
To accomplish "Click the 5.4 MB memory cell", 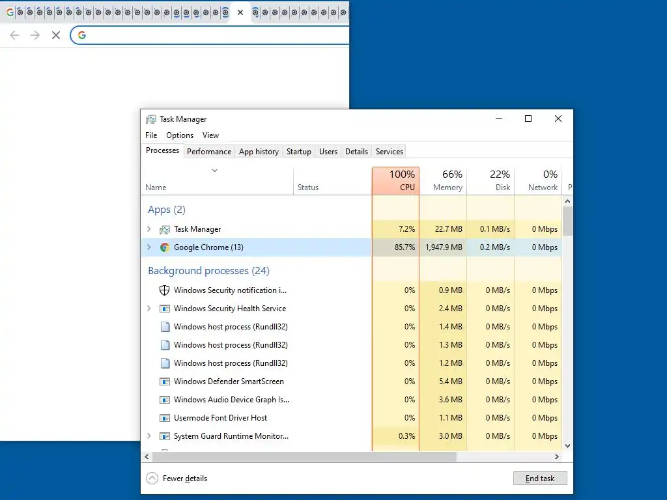I will (x=443, y=382).
